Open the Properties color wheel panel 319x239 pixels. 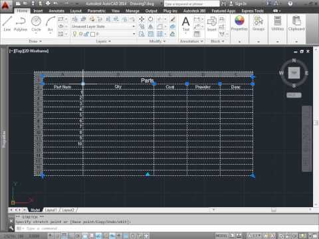pyautogui.click(x=239, y=23)
